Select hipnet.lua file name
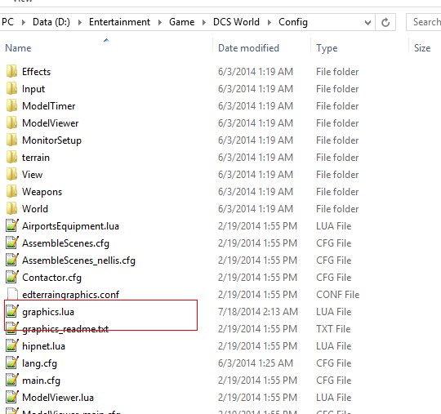 tap(43, 346)
